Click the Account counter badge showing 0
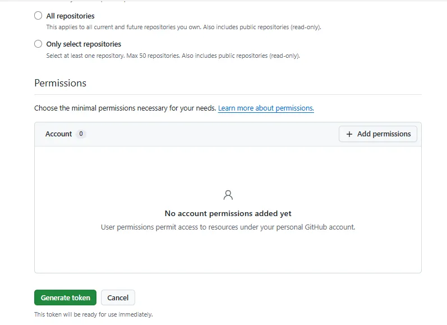 pyautogui.click(x=81, y=134)
